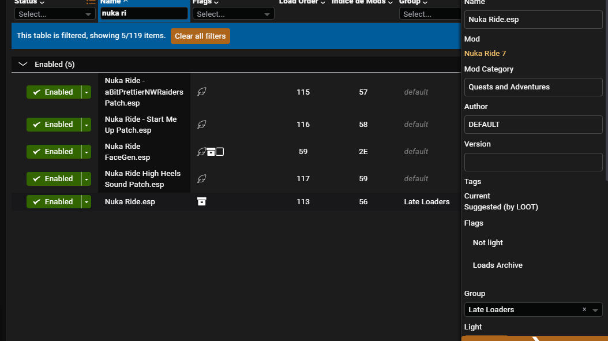Click load order value 59 in FaceGen row

click(303, 152)
